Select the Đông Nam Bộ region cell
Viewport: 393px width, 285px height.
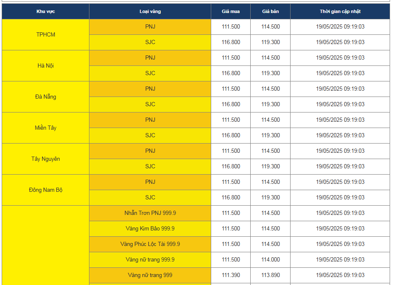tap(45, 190)
